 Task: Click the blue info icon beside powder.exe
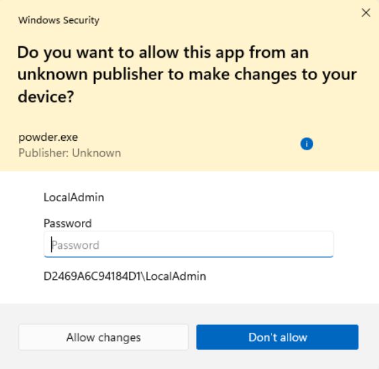[306, 144]
